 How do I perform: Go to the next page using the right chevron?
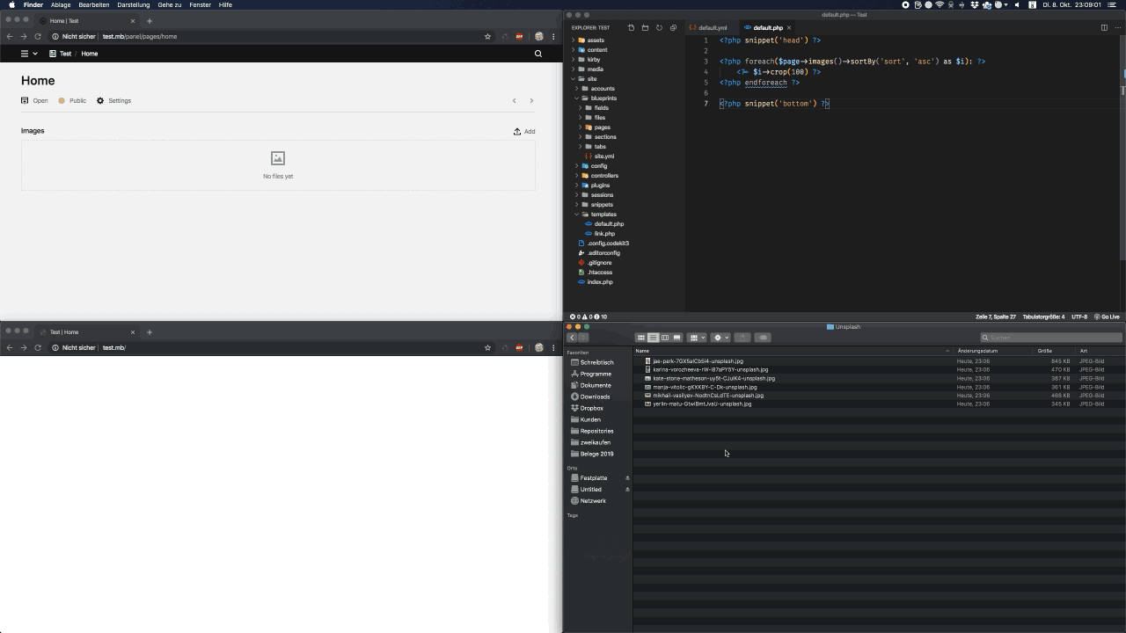(x=531, y=100)
